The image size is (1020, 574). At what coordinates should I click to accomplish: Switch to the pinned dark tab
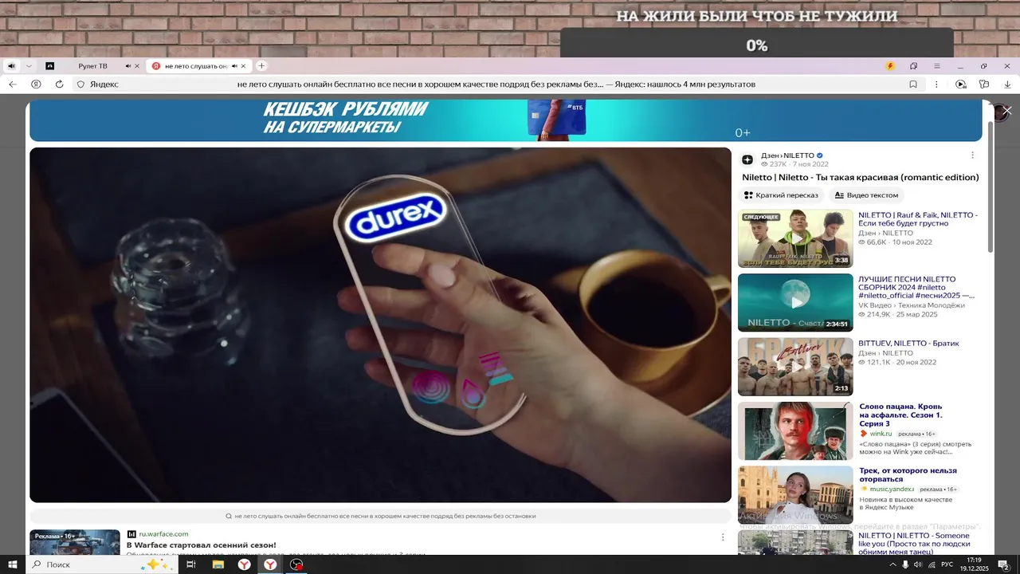tap(50, 66)
